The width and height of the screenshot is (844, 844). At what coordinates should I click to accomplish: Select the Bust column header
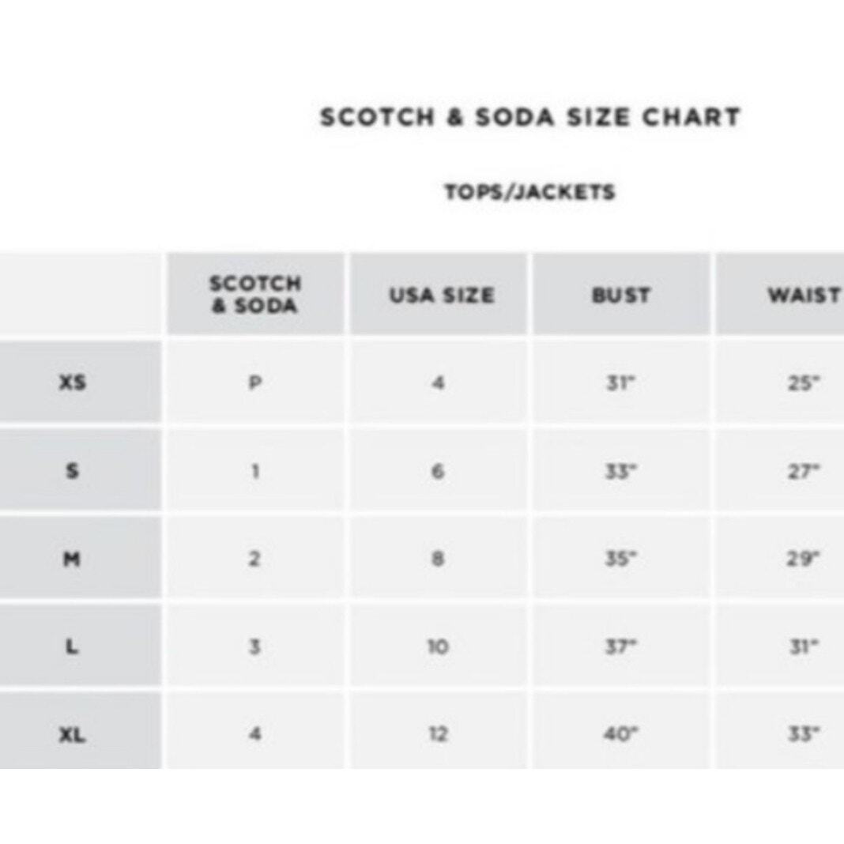[x=621, y=295]
